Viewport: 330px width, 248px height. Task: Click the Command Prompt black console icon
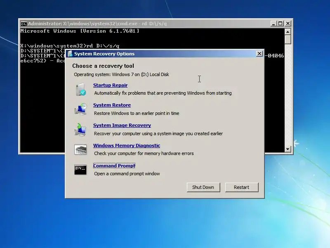(x=80, y=169)
